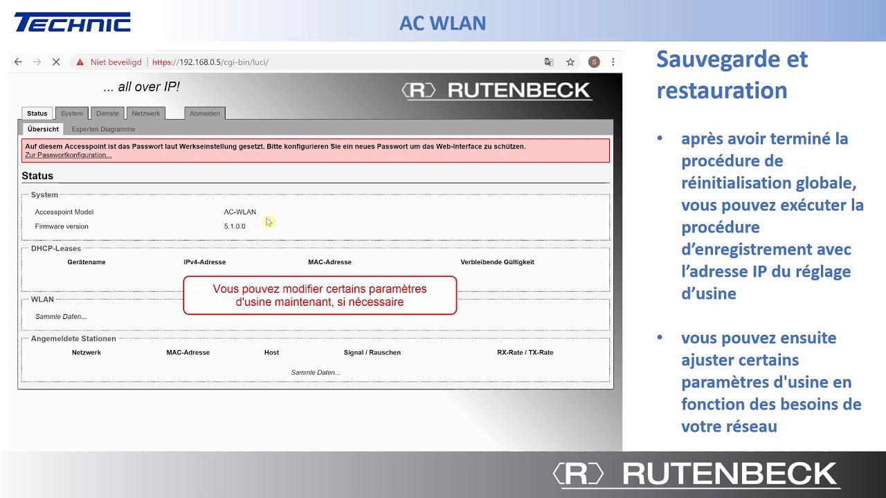Click the firmware version 5.1.0.0
The image size is (886, 498).
[235, 226]
